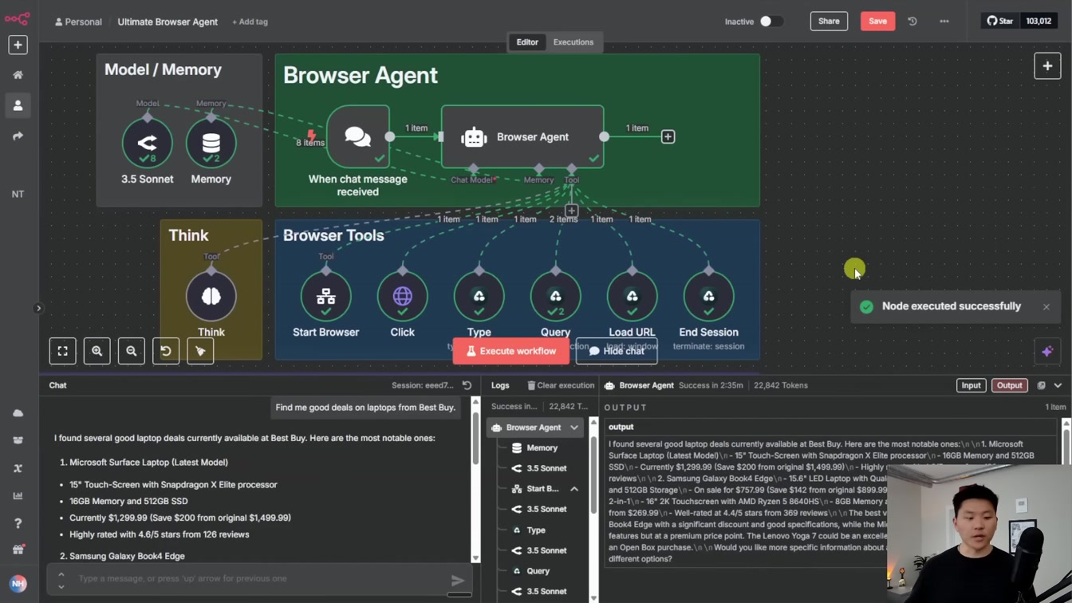Collapse the logs panel with the chevron

(1058, 385)
